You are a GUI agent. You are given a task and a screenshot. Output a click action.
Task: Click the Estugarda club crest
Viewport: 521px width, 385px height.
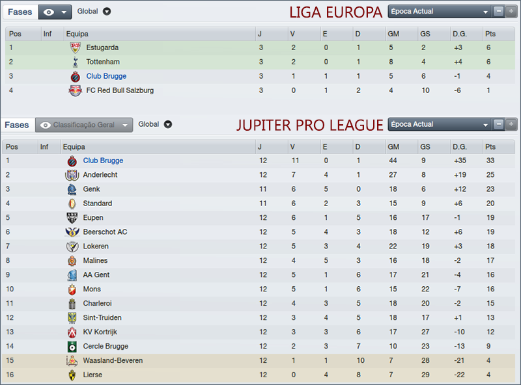(76, 47)
